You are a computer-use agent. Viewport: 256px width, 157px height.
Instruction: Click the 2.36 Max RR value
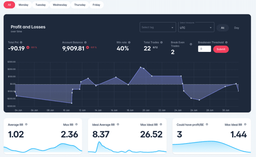tap(69, 135)
